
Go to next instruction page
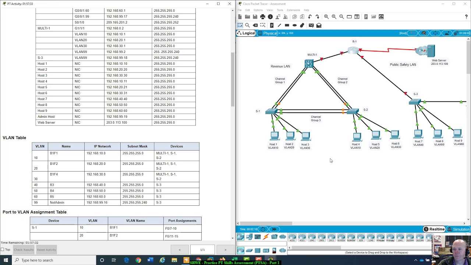(225, 250)
